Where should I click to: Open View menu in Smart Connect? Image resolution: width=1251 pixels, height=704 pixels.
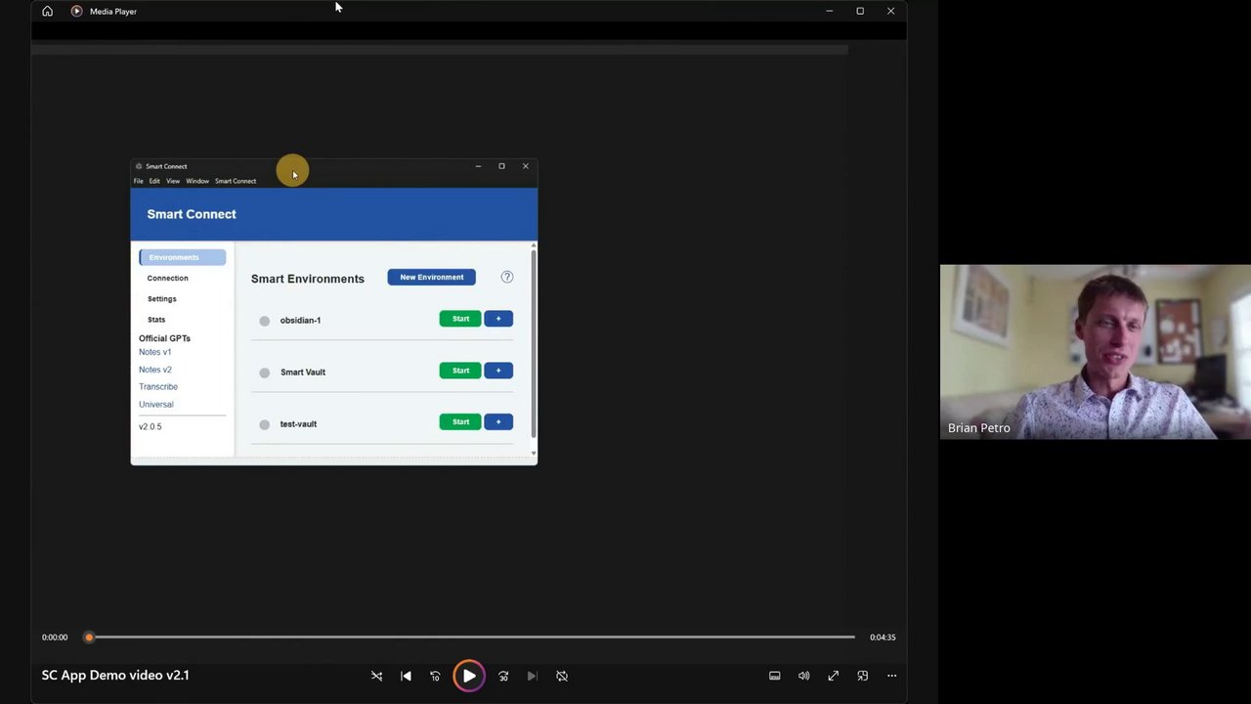173,181
